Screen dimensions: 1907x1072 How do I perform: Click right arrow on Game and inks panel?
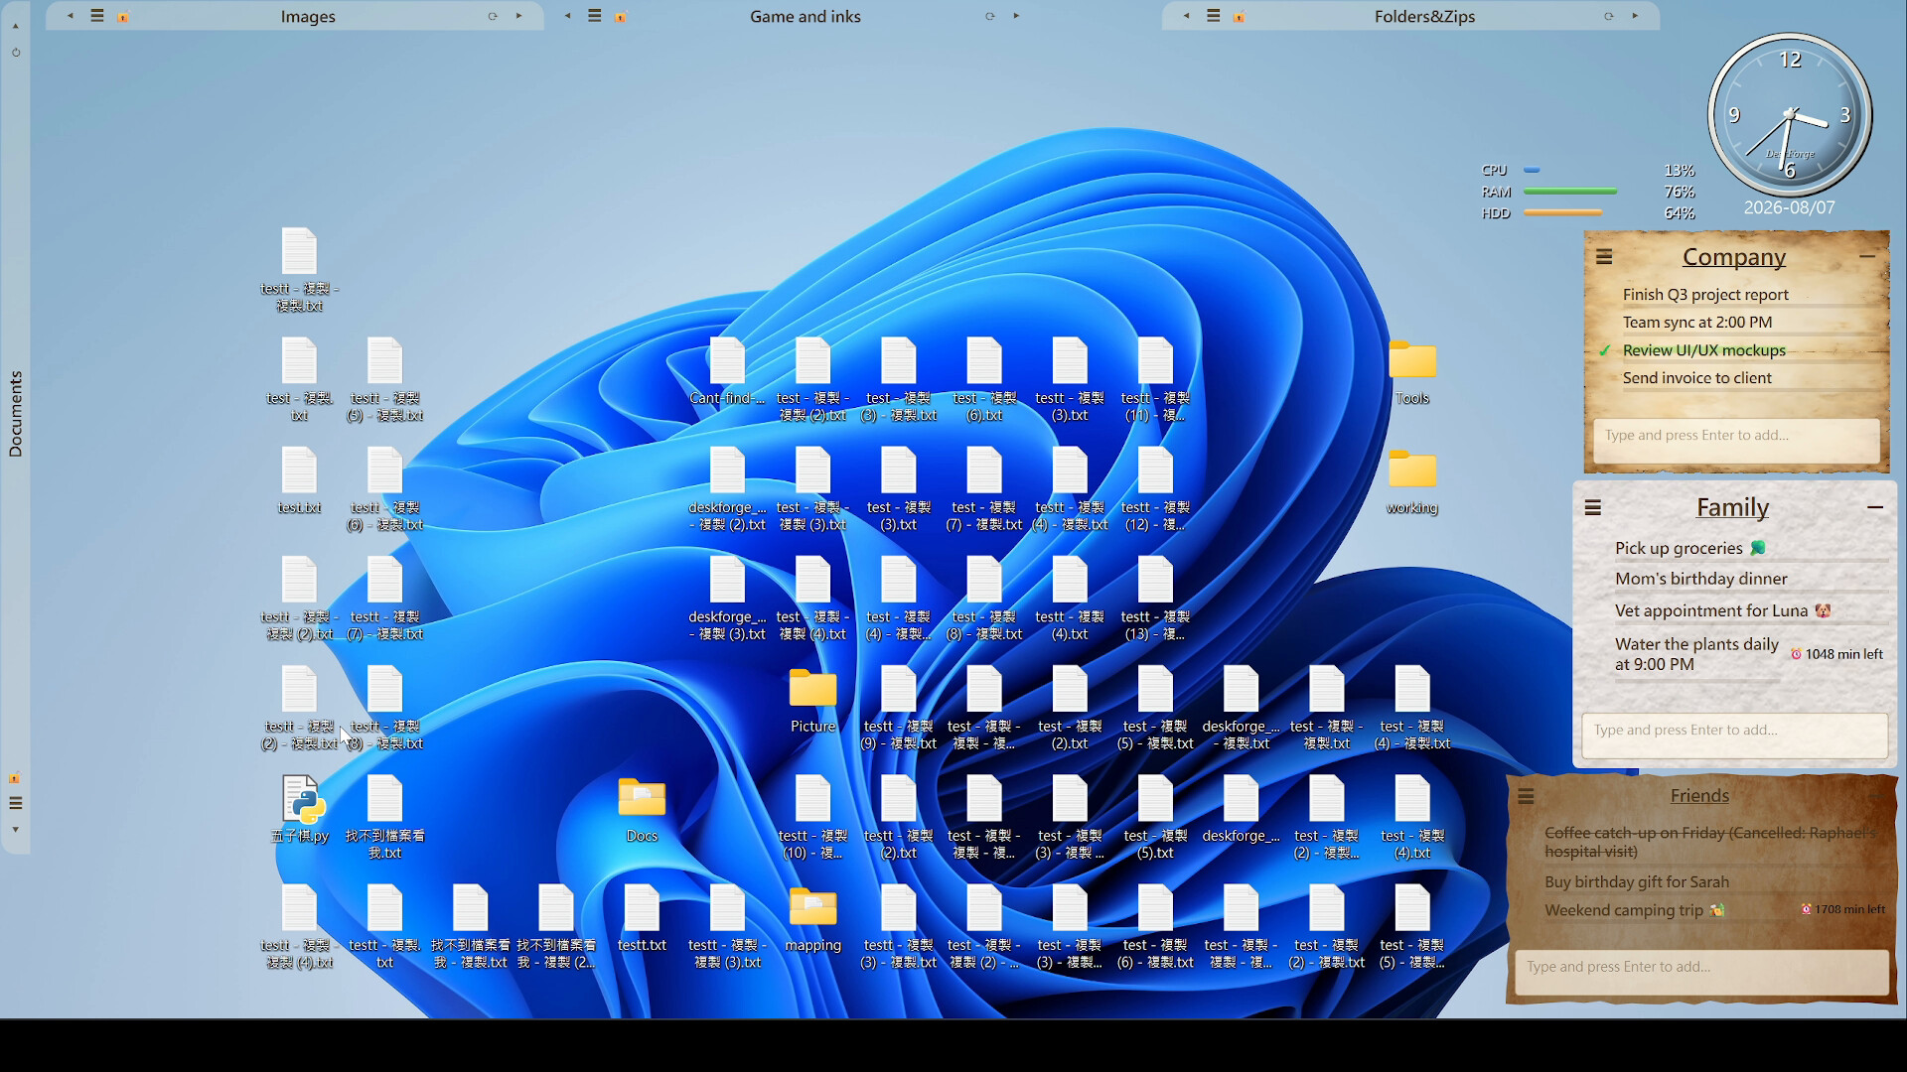click(1016, 16)
